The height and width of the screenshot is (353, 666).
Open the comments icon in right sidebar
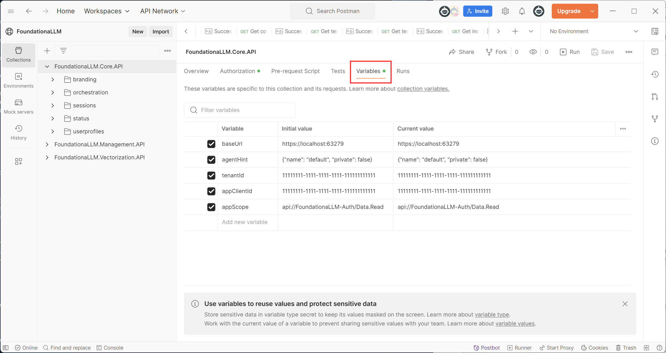coord(655,52)
